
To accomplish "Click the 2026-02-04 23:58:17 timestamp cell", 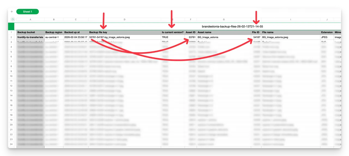I will coord(76,37).
